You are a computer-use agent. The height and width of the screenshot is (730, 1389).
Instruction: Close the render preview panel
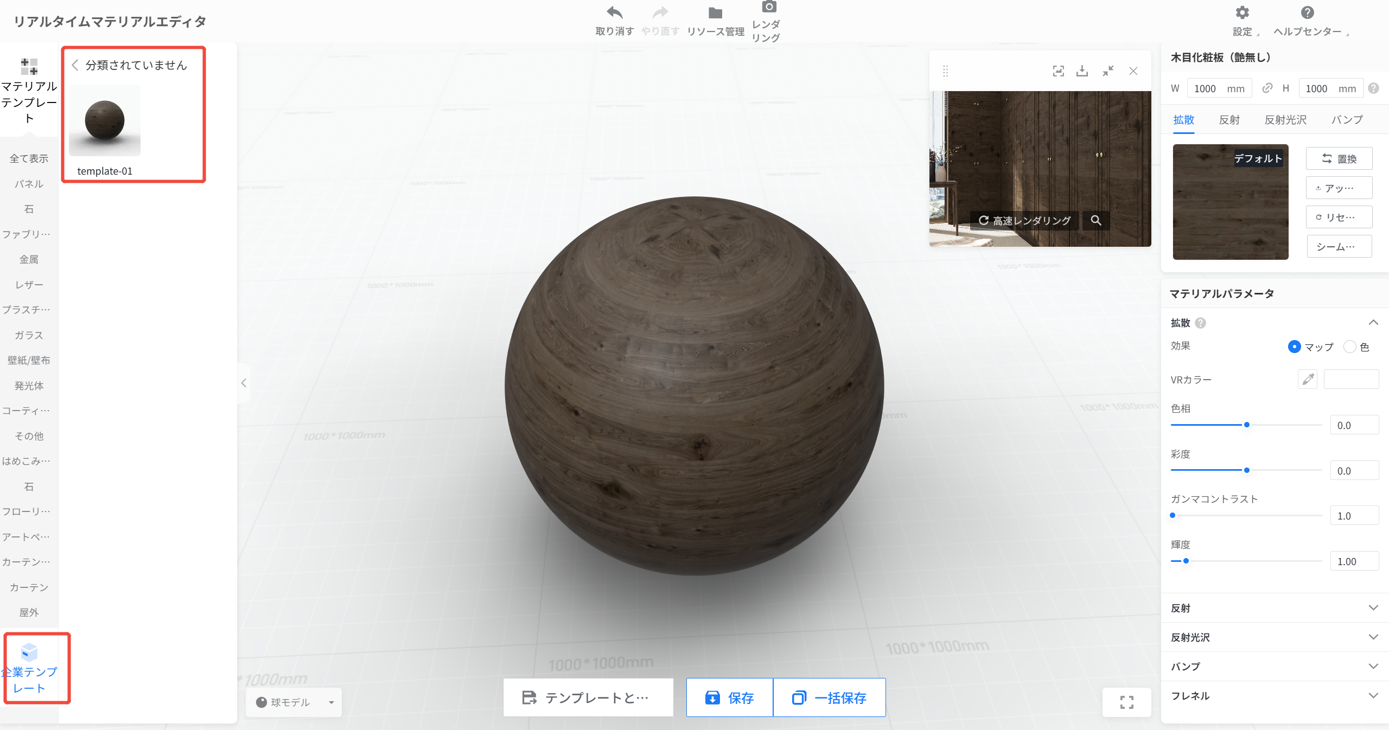(1133, 71)
